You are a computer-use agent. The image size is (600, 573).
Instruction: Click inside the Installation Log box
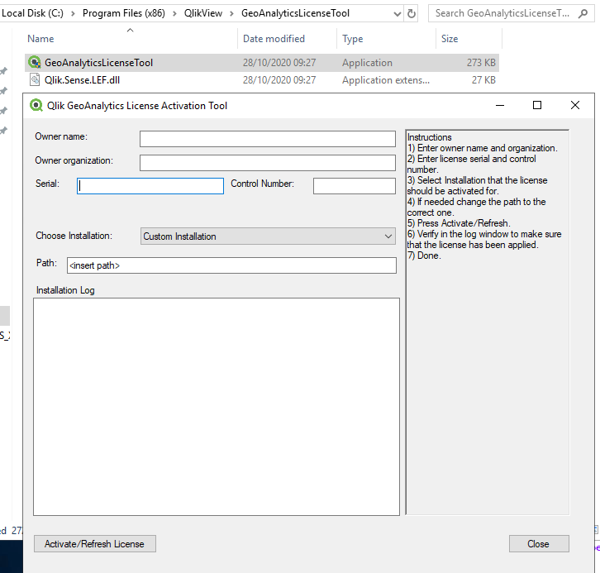(217, 407)
